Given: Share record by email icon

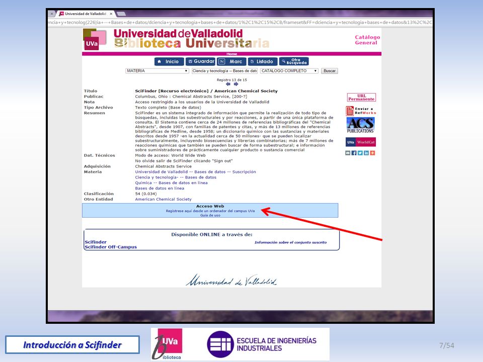Looking at the screenshot, I should point(348,153).
